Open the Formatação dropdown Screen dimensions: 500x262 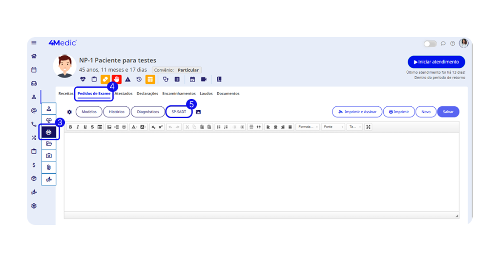(308, 127)
